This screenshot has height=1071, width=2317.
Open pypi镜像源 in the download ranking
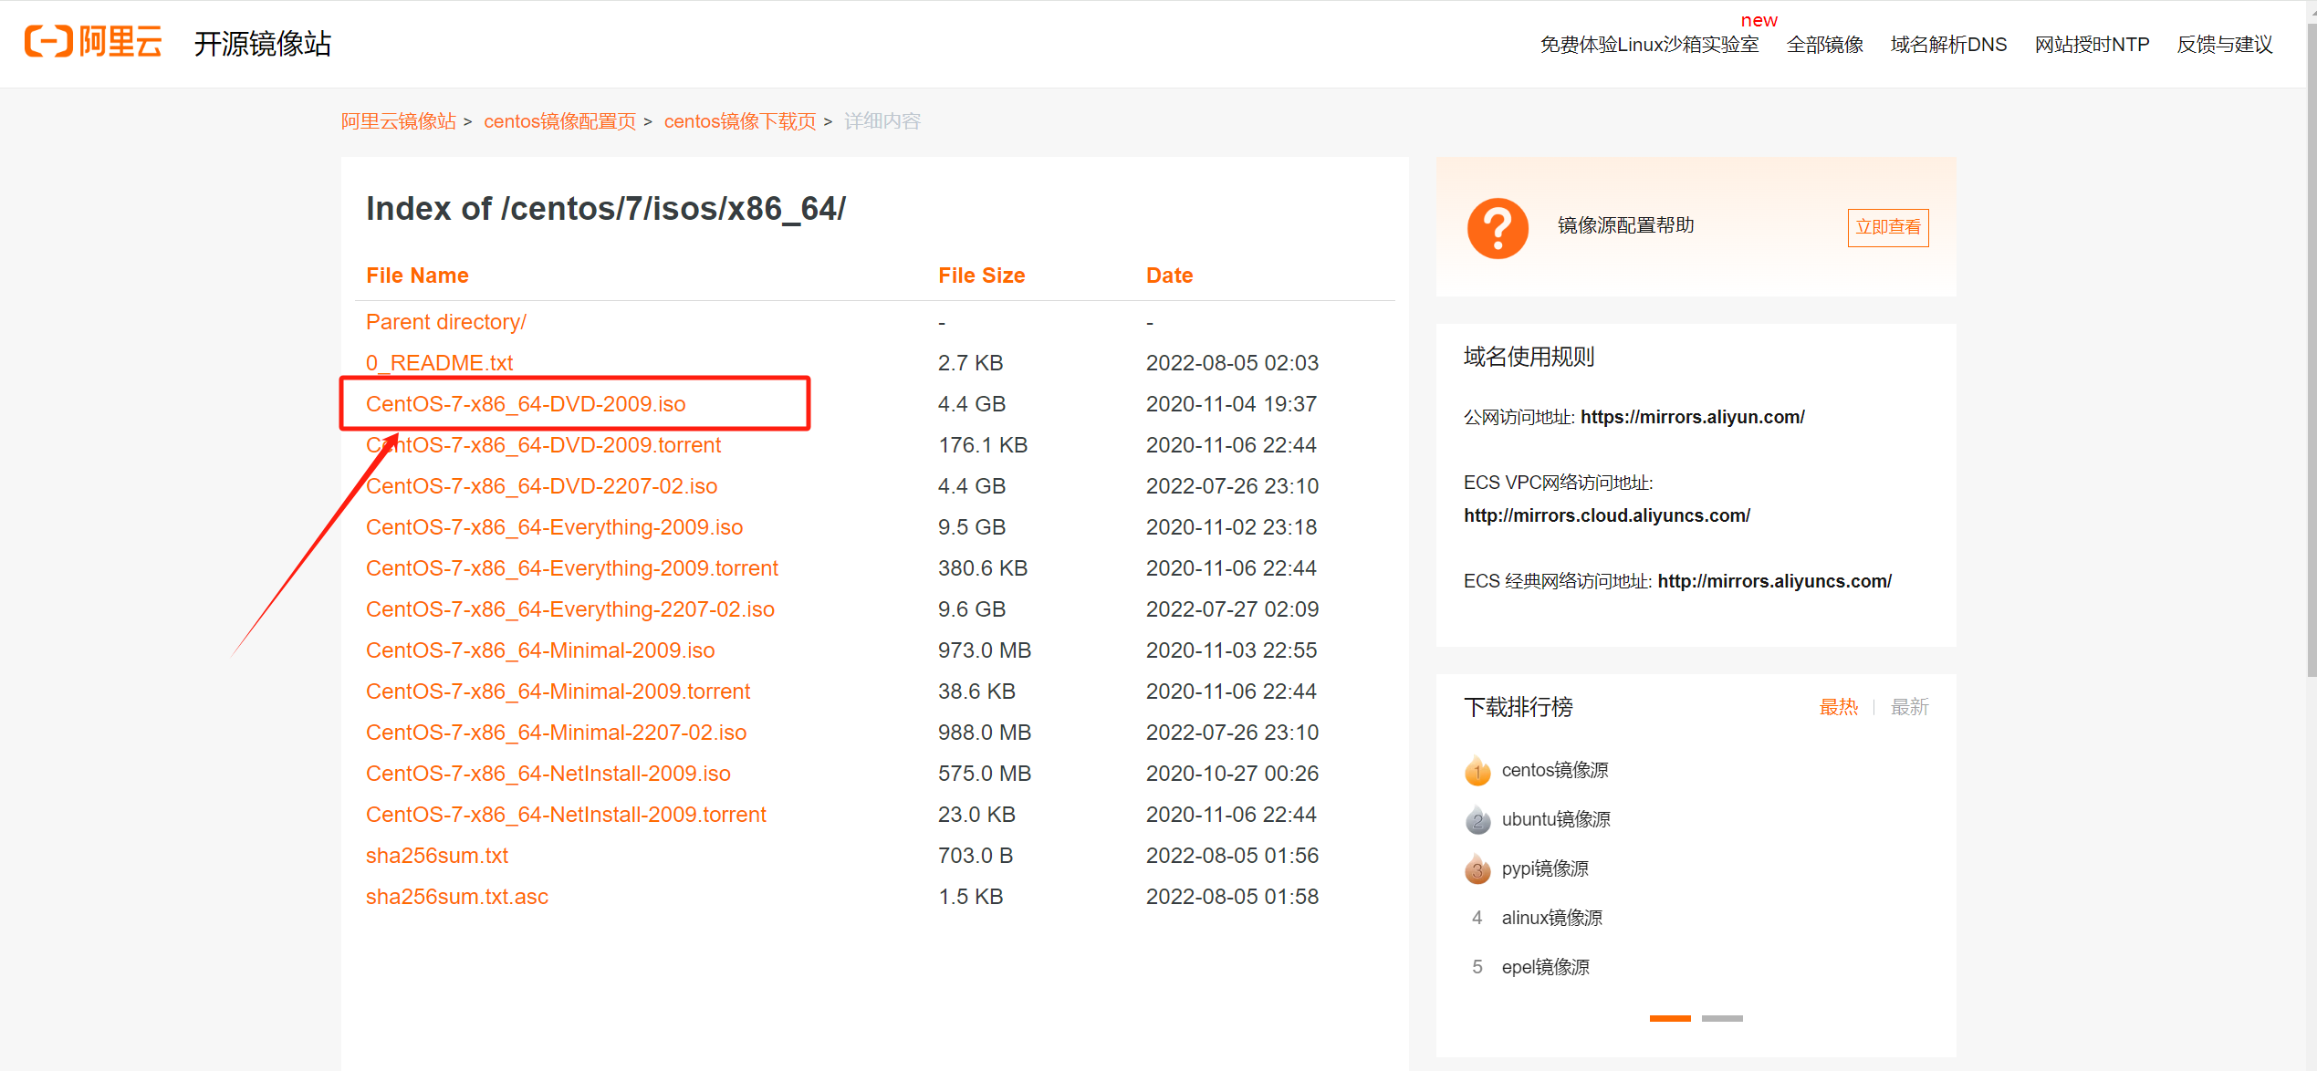tap(1545, 868)
